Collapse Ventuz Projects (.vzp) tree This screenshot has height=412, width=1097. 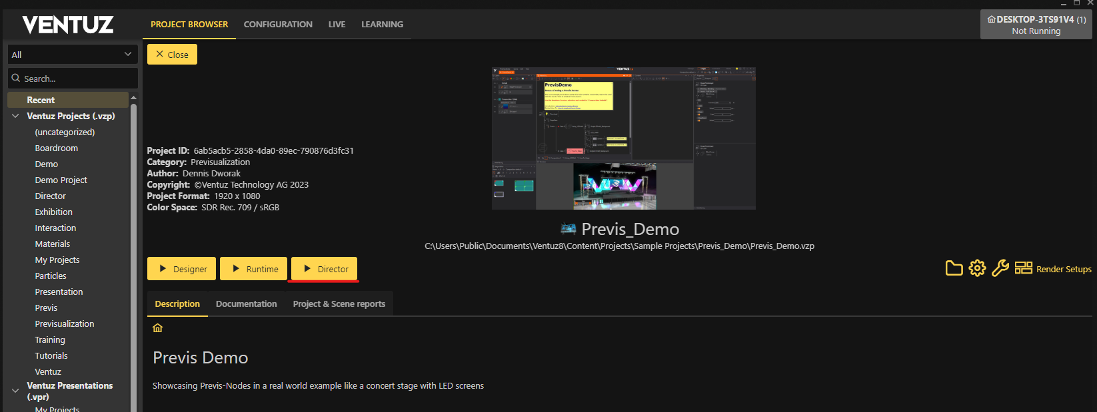point(15,116)
